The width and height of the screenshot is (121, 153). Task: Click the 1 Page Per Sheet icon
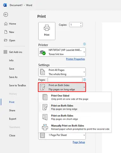pyautogui.click(x=43, y=135)
